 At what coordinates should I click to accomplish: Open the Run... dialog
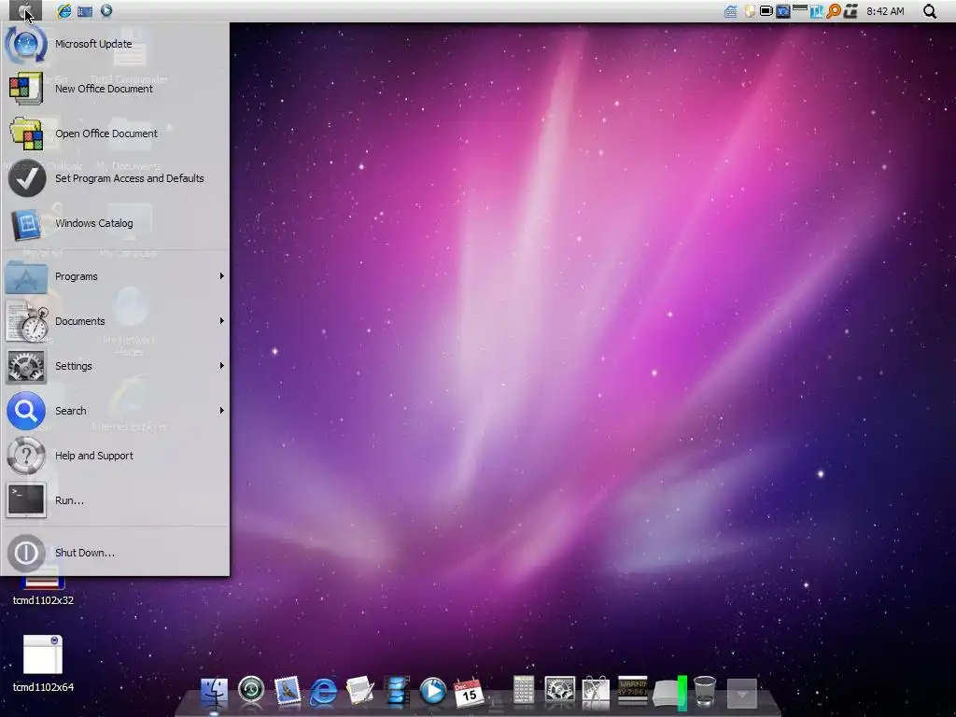[115, 500]
